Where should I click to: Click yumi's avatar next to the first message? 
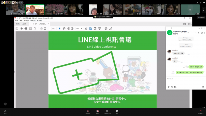pos(169,52)
